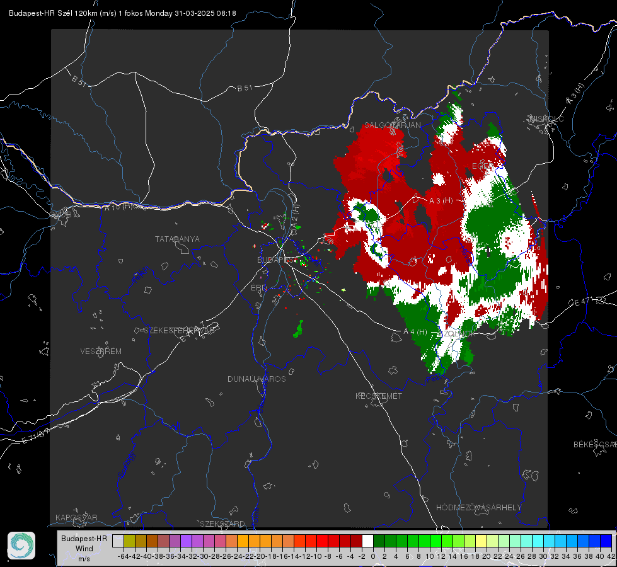Click the 'A 4 (H)' road label
Screen dimensions: 617x567
[x=415, y=332]
